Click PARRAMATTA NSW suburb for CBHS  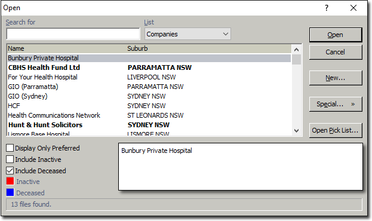[x=159, y=67]
